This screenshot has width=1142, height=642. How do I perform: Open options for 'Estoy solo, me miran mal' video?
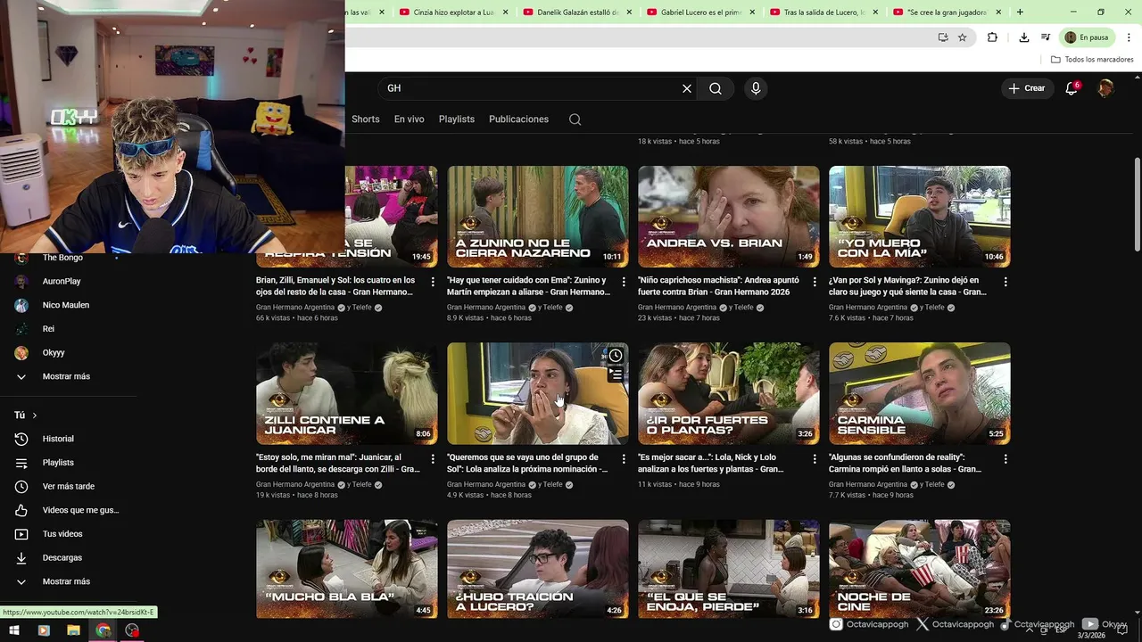[x=433, y=459]
